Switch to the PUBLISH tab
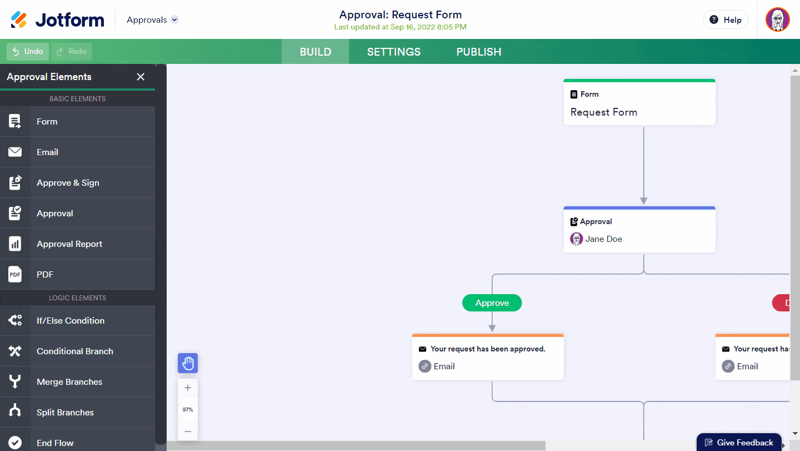The height and width of the screenshot is (451, 800). (x=479, y=52)
